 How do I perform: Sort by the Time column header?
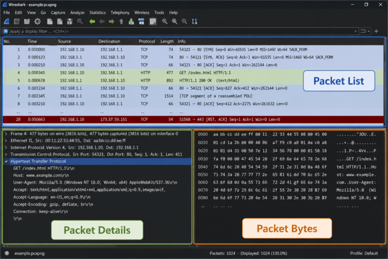pyautogui.click(x=32, y=41)
